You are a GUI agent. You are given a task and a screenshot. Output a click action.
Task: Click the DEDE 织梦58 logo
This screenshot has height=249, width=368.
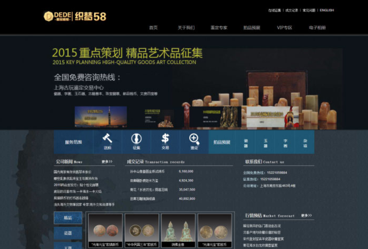coord(75,17)
